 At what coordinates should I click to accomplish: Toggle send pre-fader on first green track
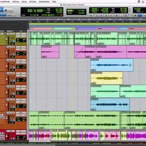tap(14, 41)
